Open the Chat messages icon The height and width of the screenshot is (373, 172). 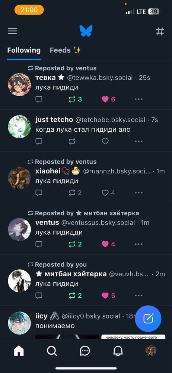point(85,350)
